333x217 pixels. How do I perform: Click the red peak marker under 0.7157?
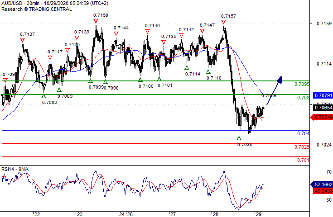click(x=223, y=22)
